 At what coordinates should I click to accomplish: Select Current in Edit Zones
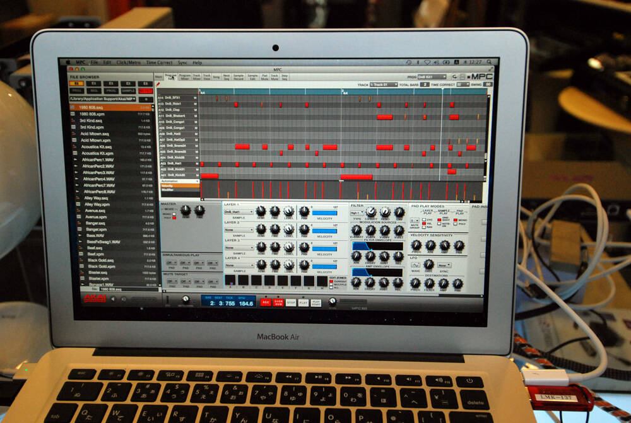click(x=331, y=281)
